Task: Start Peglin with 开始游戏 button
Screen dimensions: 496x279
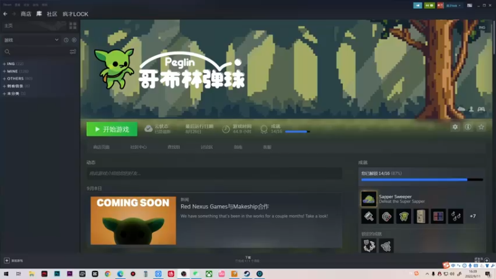Action: coord(112,130)
